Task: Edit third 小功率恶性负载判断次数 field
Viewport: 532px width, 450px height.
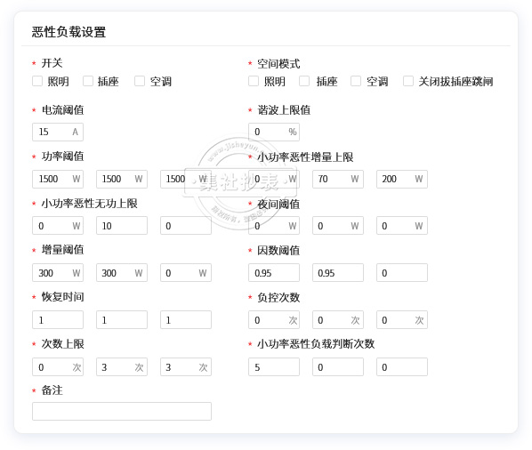Action: [402, 367]
